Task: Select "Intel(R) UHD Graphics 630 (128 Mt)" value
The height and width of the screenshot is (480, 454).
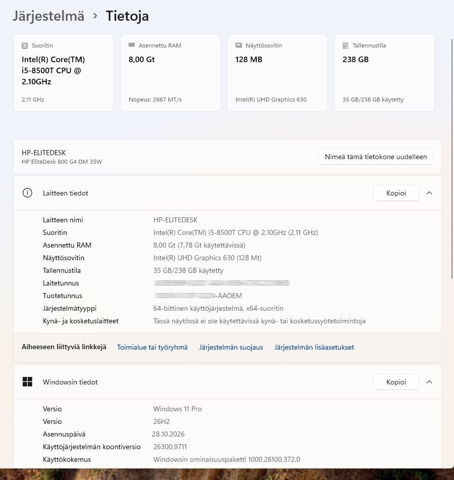Action: tap(207, 258)
